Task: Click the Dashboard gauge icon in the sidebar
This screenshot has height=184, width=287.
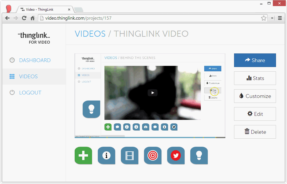Action: pos(12,60)
